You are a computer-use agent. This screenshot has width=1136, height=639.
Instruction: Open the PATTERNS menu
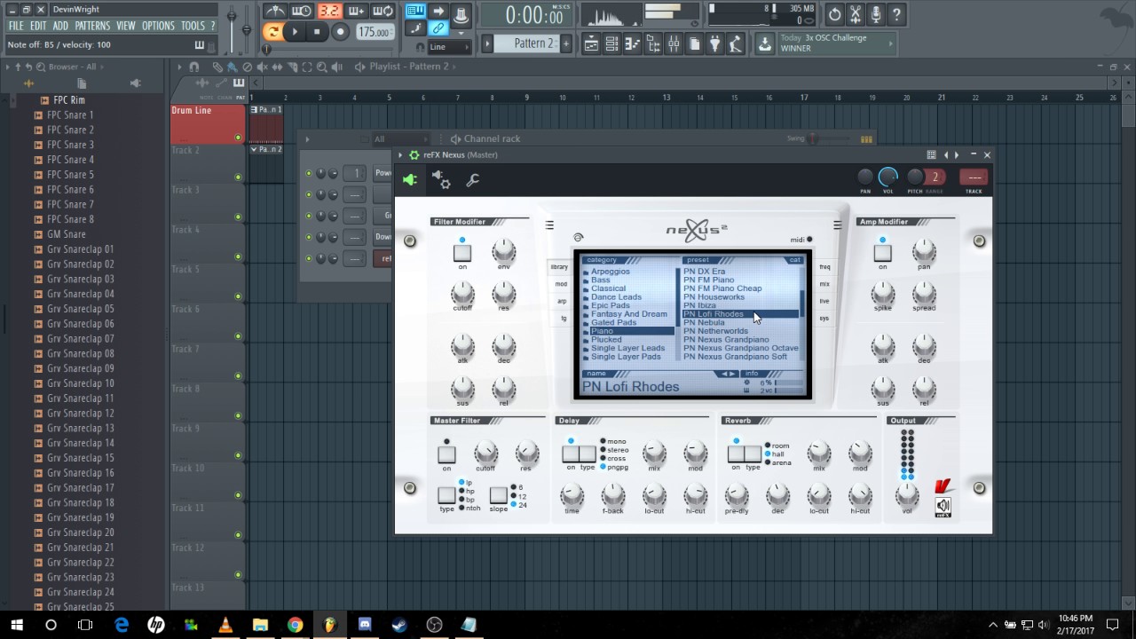click(92, 26)
